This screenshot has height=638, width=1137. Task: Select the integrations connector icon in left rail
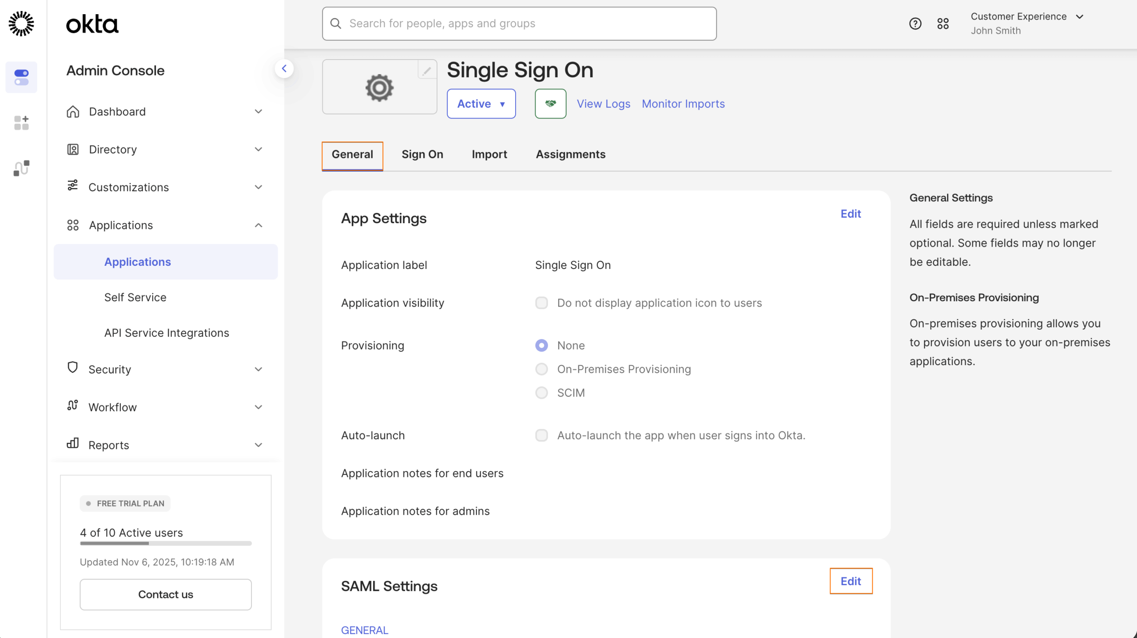(x=21, y=168)
